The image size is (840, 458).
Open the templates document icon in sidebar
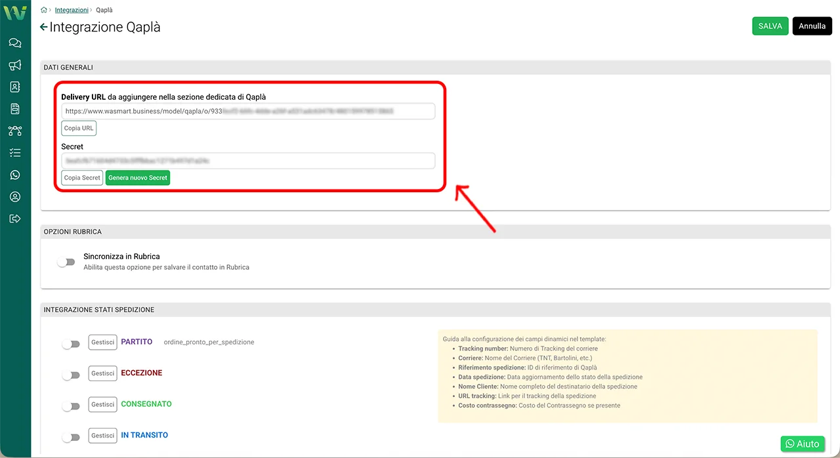coord(15,109)
